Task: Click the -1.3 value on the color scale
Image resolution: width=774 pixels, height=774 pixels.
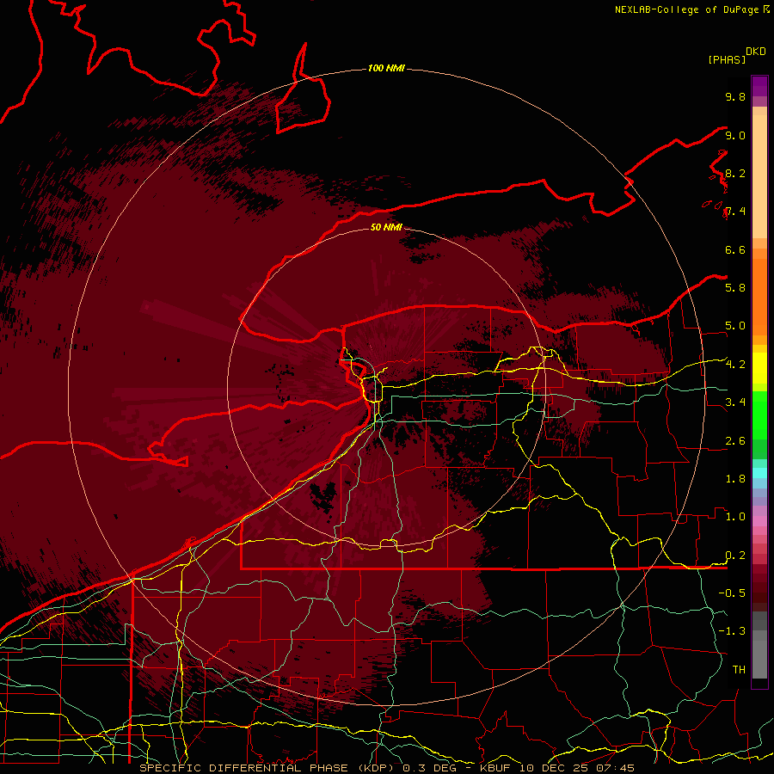Action: [732, 631]
